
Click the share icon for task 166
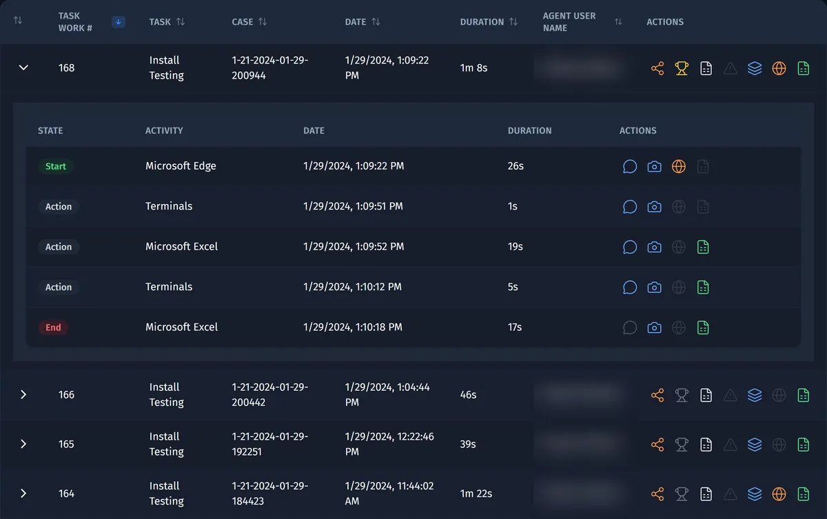657,395
